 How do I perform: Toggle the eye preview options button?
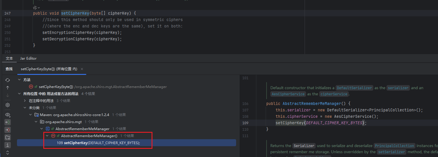[x=8, y=115]
